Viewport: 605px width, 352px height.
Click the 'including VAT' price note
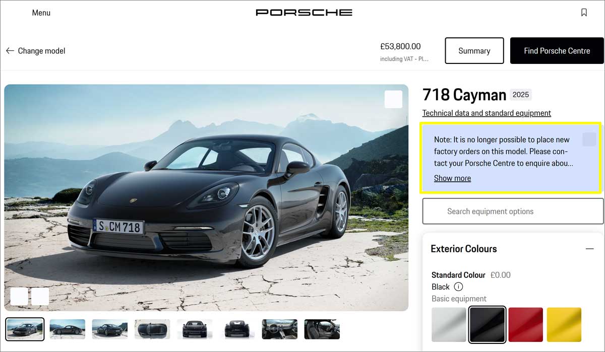(x=404, y=59)
